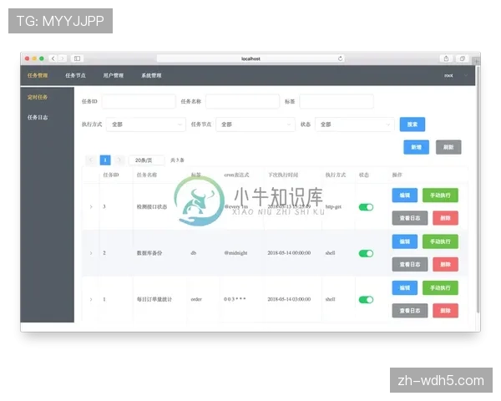Image resolution: width=501 pixels, height=401 pixels.
Task: Select 定时任务 in the sidebar
Action: click(38, 97)
